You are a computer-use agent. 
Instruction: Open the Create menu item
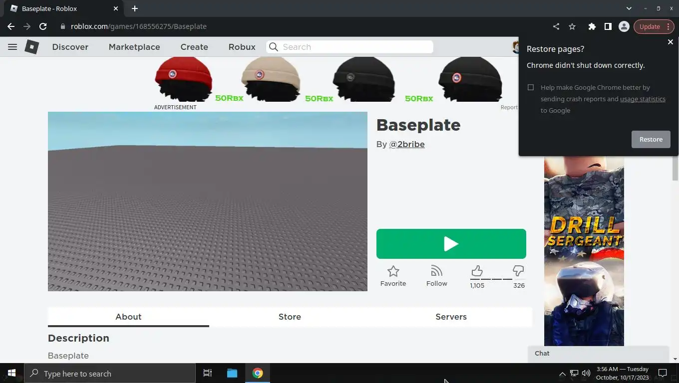point(194,47)
